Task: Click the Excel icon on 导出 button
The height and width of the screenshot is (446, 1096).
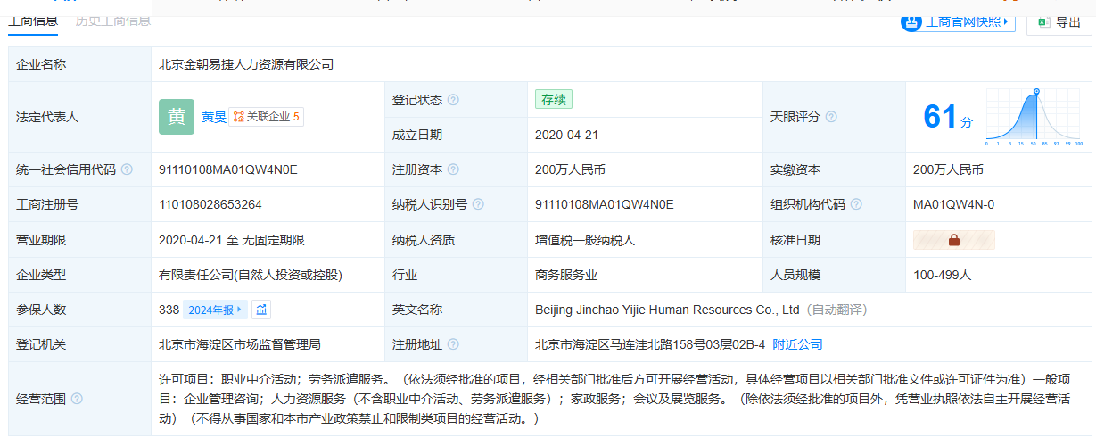Action: point(1043,22)
